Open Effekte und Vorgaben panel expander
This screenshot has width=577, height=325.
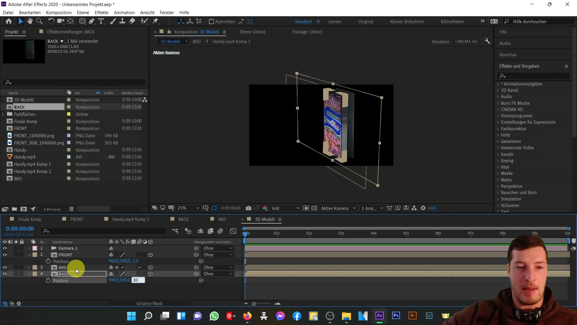567,66
